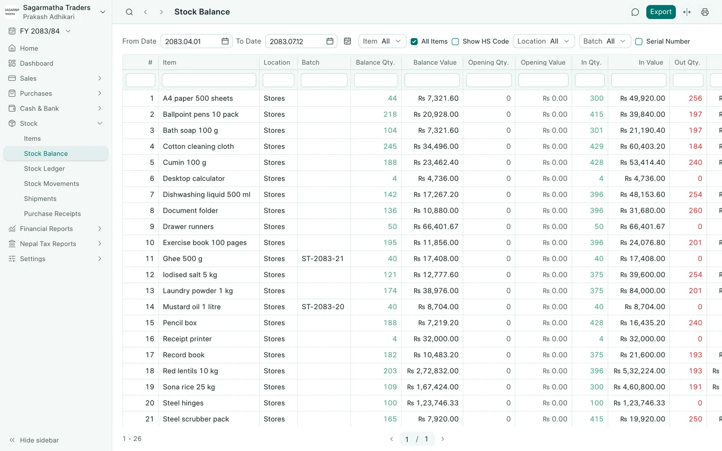Open the To Date calendar picker icon
The height and width of the screenshot is (451, 722).
click(330, 41)
